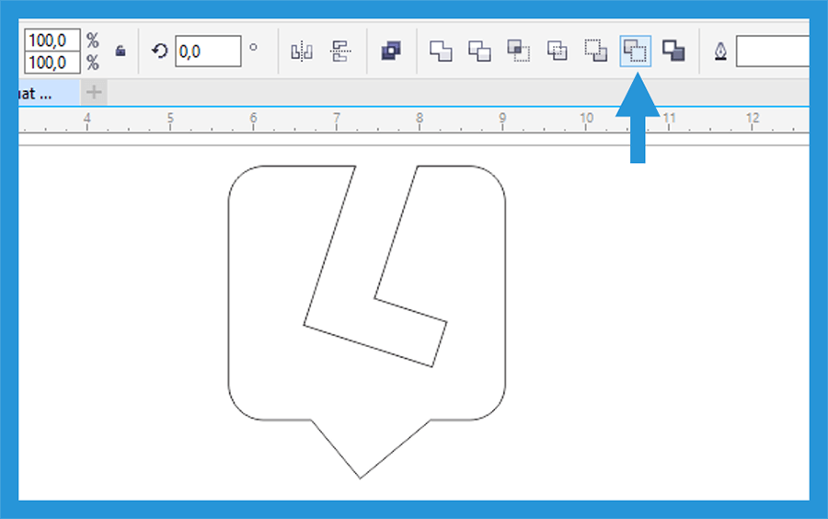The image size is (828, 519).
Task: Toggle the lock ratio padlock icon
Action: 121,51
